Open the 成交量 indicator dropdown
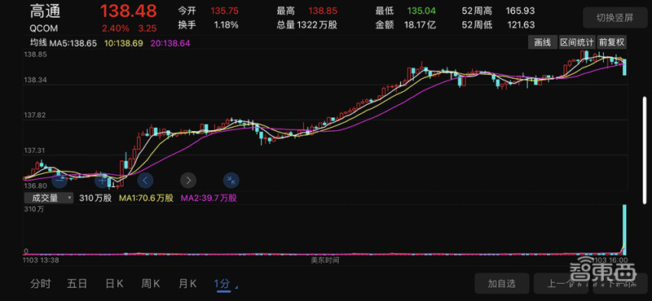The height and width of the screenshot is (301, 652). [x=49, y=198]
